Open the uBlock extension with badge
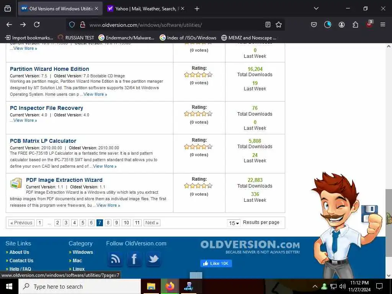392x294 pixels. (x=369, y=24)
